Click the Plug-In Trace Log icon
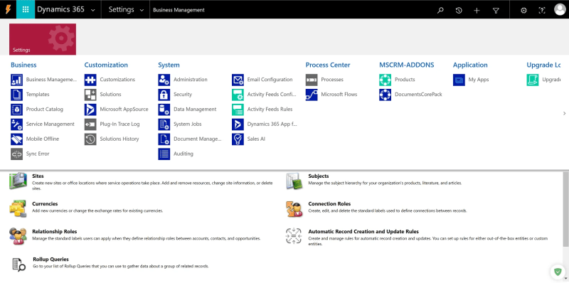The image size is (569, 283). 90,124
